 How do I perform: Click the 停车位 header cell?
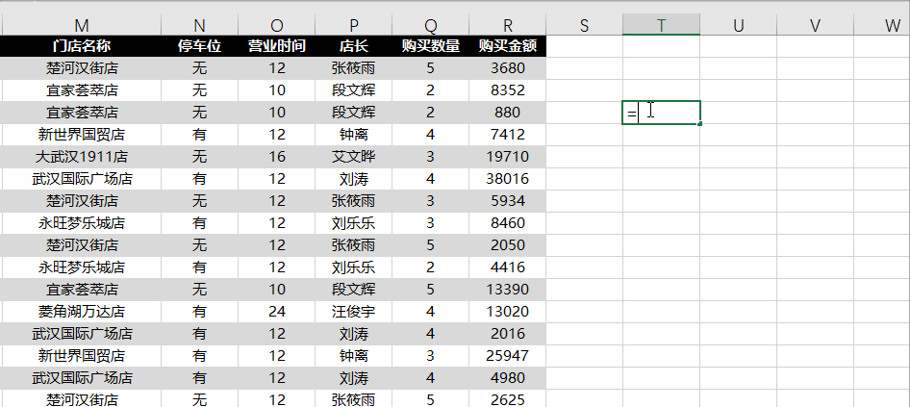[199, 46]
